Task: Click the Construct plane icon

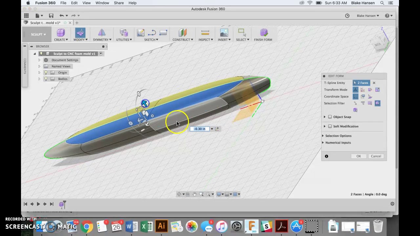Action: click(182, 32)
